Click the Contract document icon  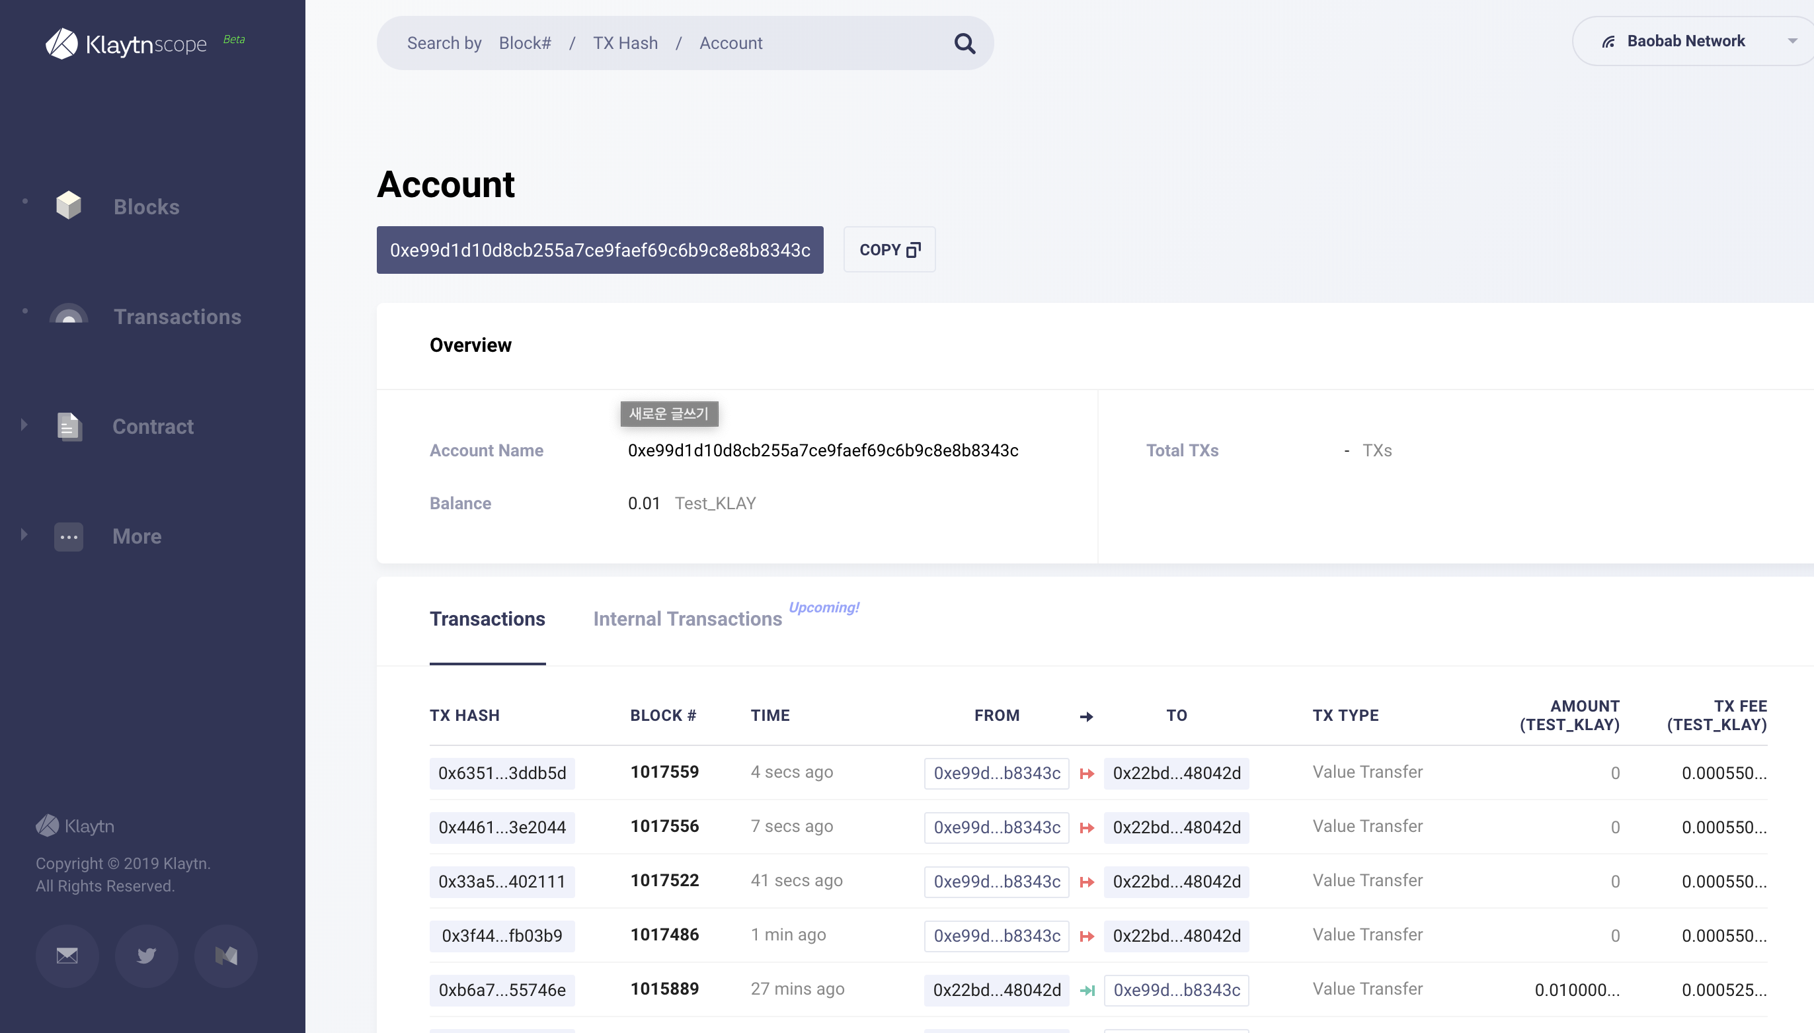69,427
